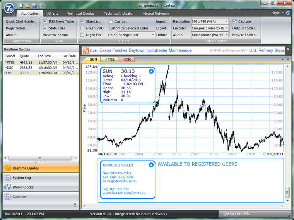Check the Custom colors checkbox
The image size is (294, 220).
[x=111, y=21]
